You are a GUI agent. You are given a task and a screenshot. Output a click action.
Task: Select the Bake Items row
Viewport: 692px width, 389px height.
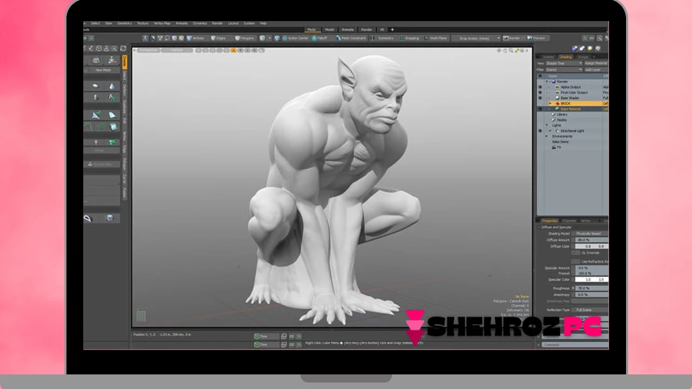[x=560, y=142]
